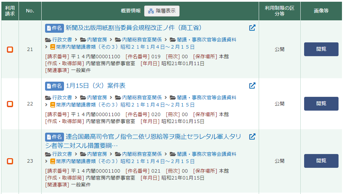Viewport: 343px width, 194px height.
Task: Click the 件名 badge on item 23
Action: [54, 137]
